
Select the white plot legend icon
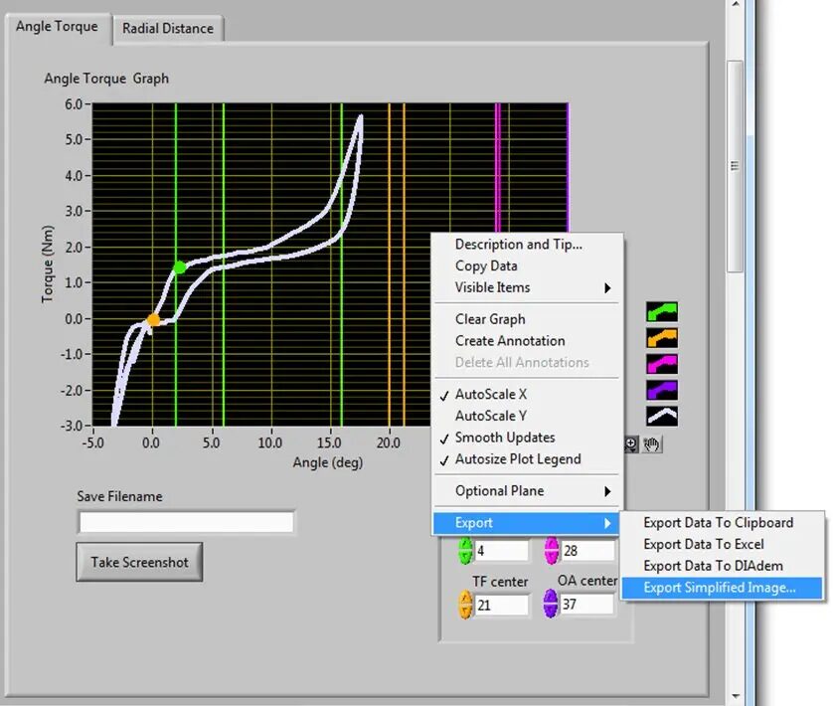660,416
